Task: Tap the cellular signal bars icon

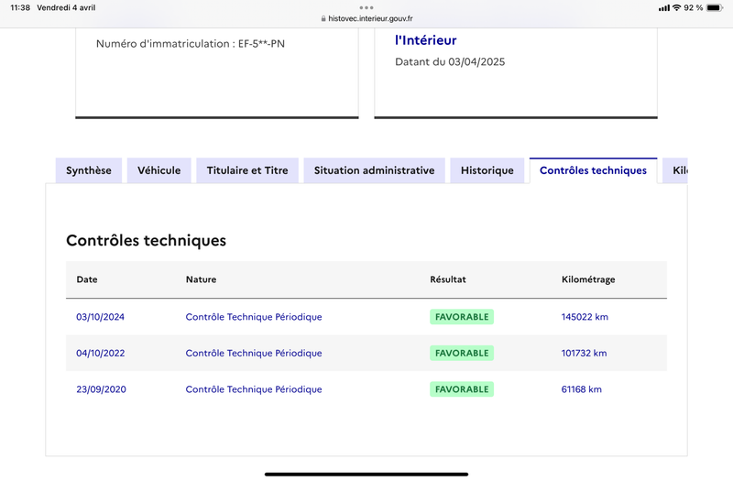Action: [x=664, y=7]
